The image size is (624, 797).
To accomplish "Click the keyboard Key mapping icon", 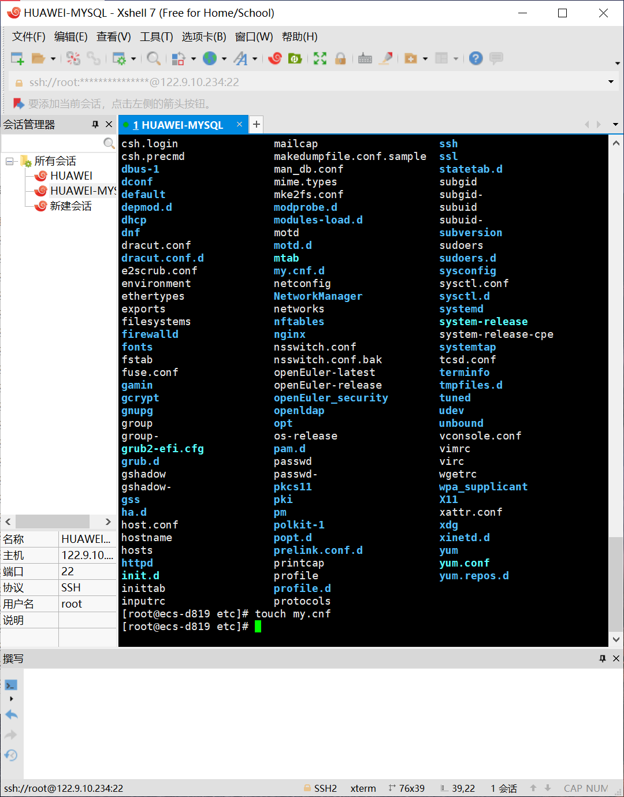I will [x=365, y=58].
